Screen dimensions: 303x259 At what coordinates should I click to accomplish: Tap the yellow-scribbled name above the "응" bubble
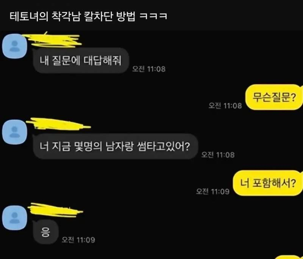[x=55, y=210]
